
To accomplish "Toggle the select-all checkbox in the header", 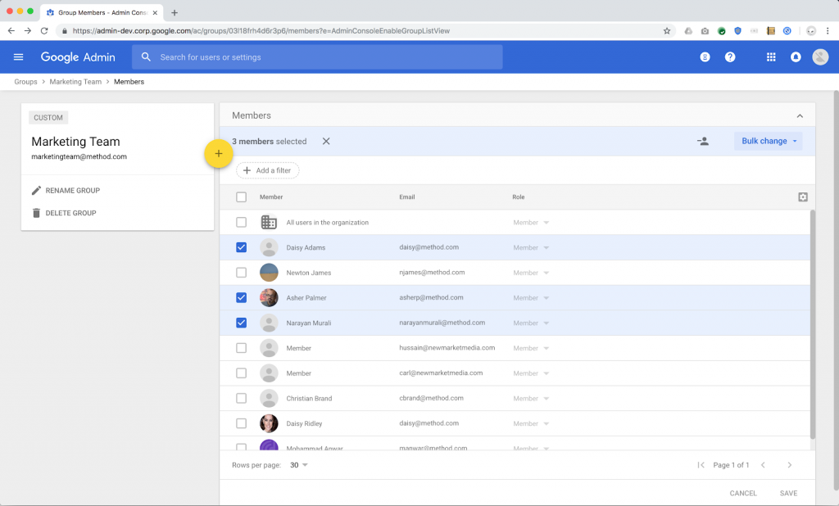I will pos(241,197).
